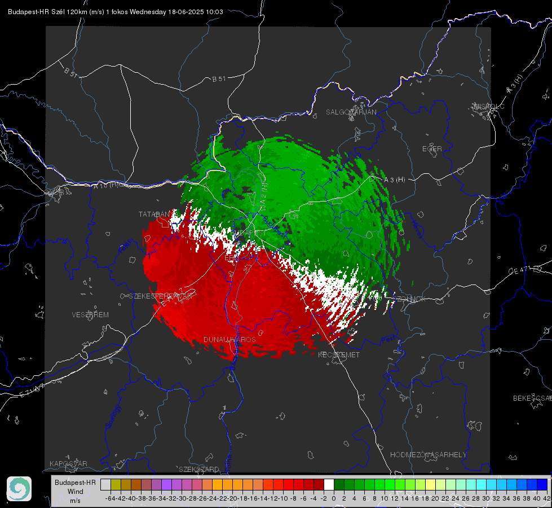The width and height of the screenshot is (552, 508).
Task: Click the swirl logo icon beside the legend
Action: pos(19,489)
